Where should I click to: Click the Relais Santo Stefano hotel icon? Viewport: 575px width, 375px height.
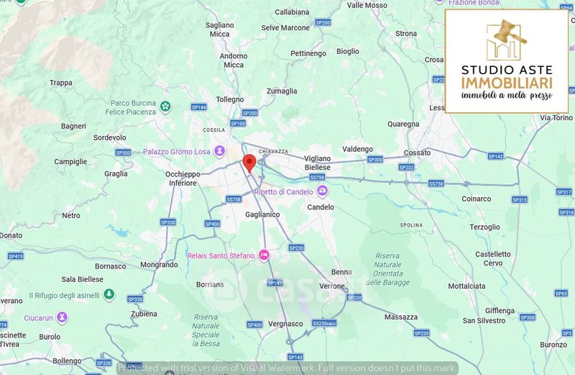(x=264, y=256)
